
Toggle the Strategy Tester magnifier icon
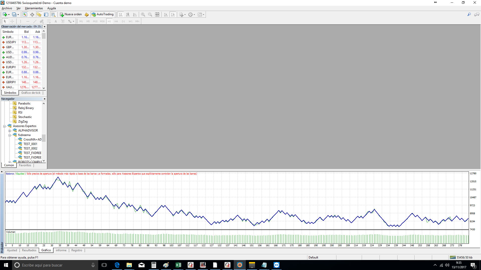point(53,14)
